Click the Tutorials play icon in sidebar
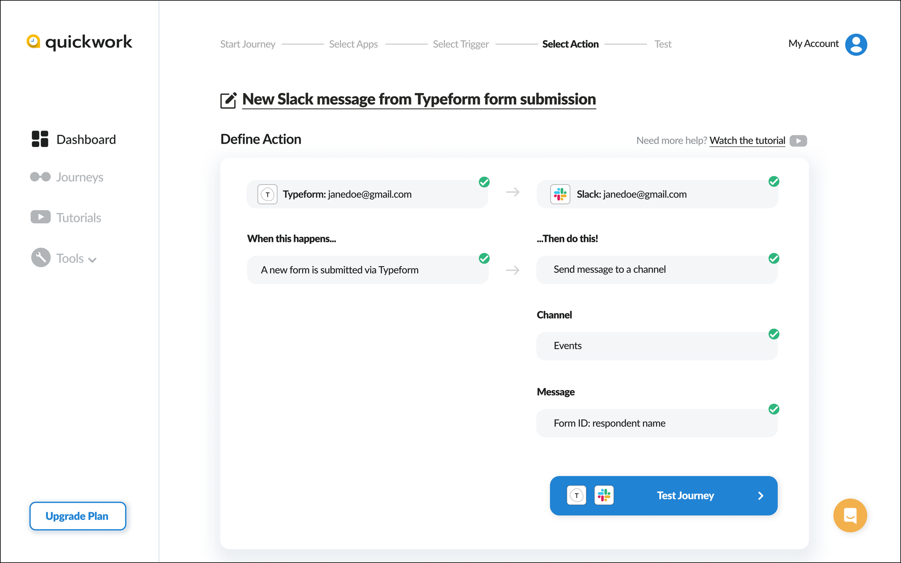The image size is (901, 563). (x=40, y=217)
